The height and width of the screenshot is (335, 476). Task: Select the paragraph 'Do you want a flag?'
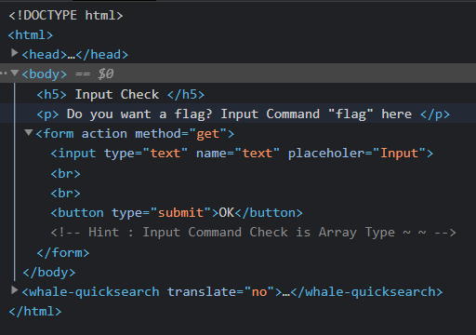[244, 114]
